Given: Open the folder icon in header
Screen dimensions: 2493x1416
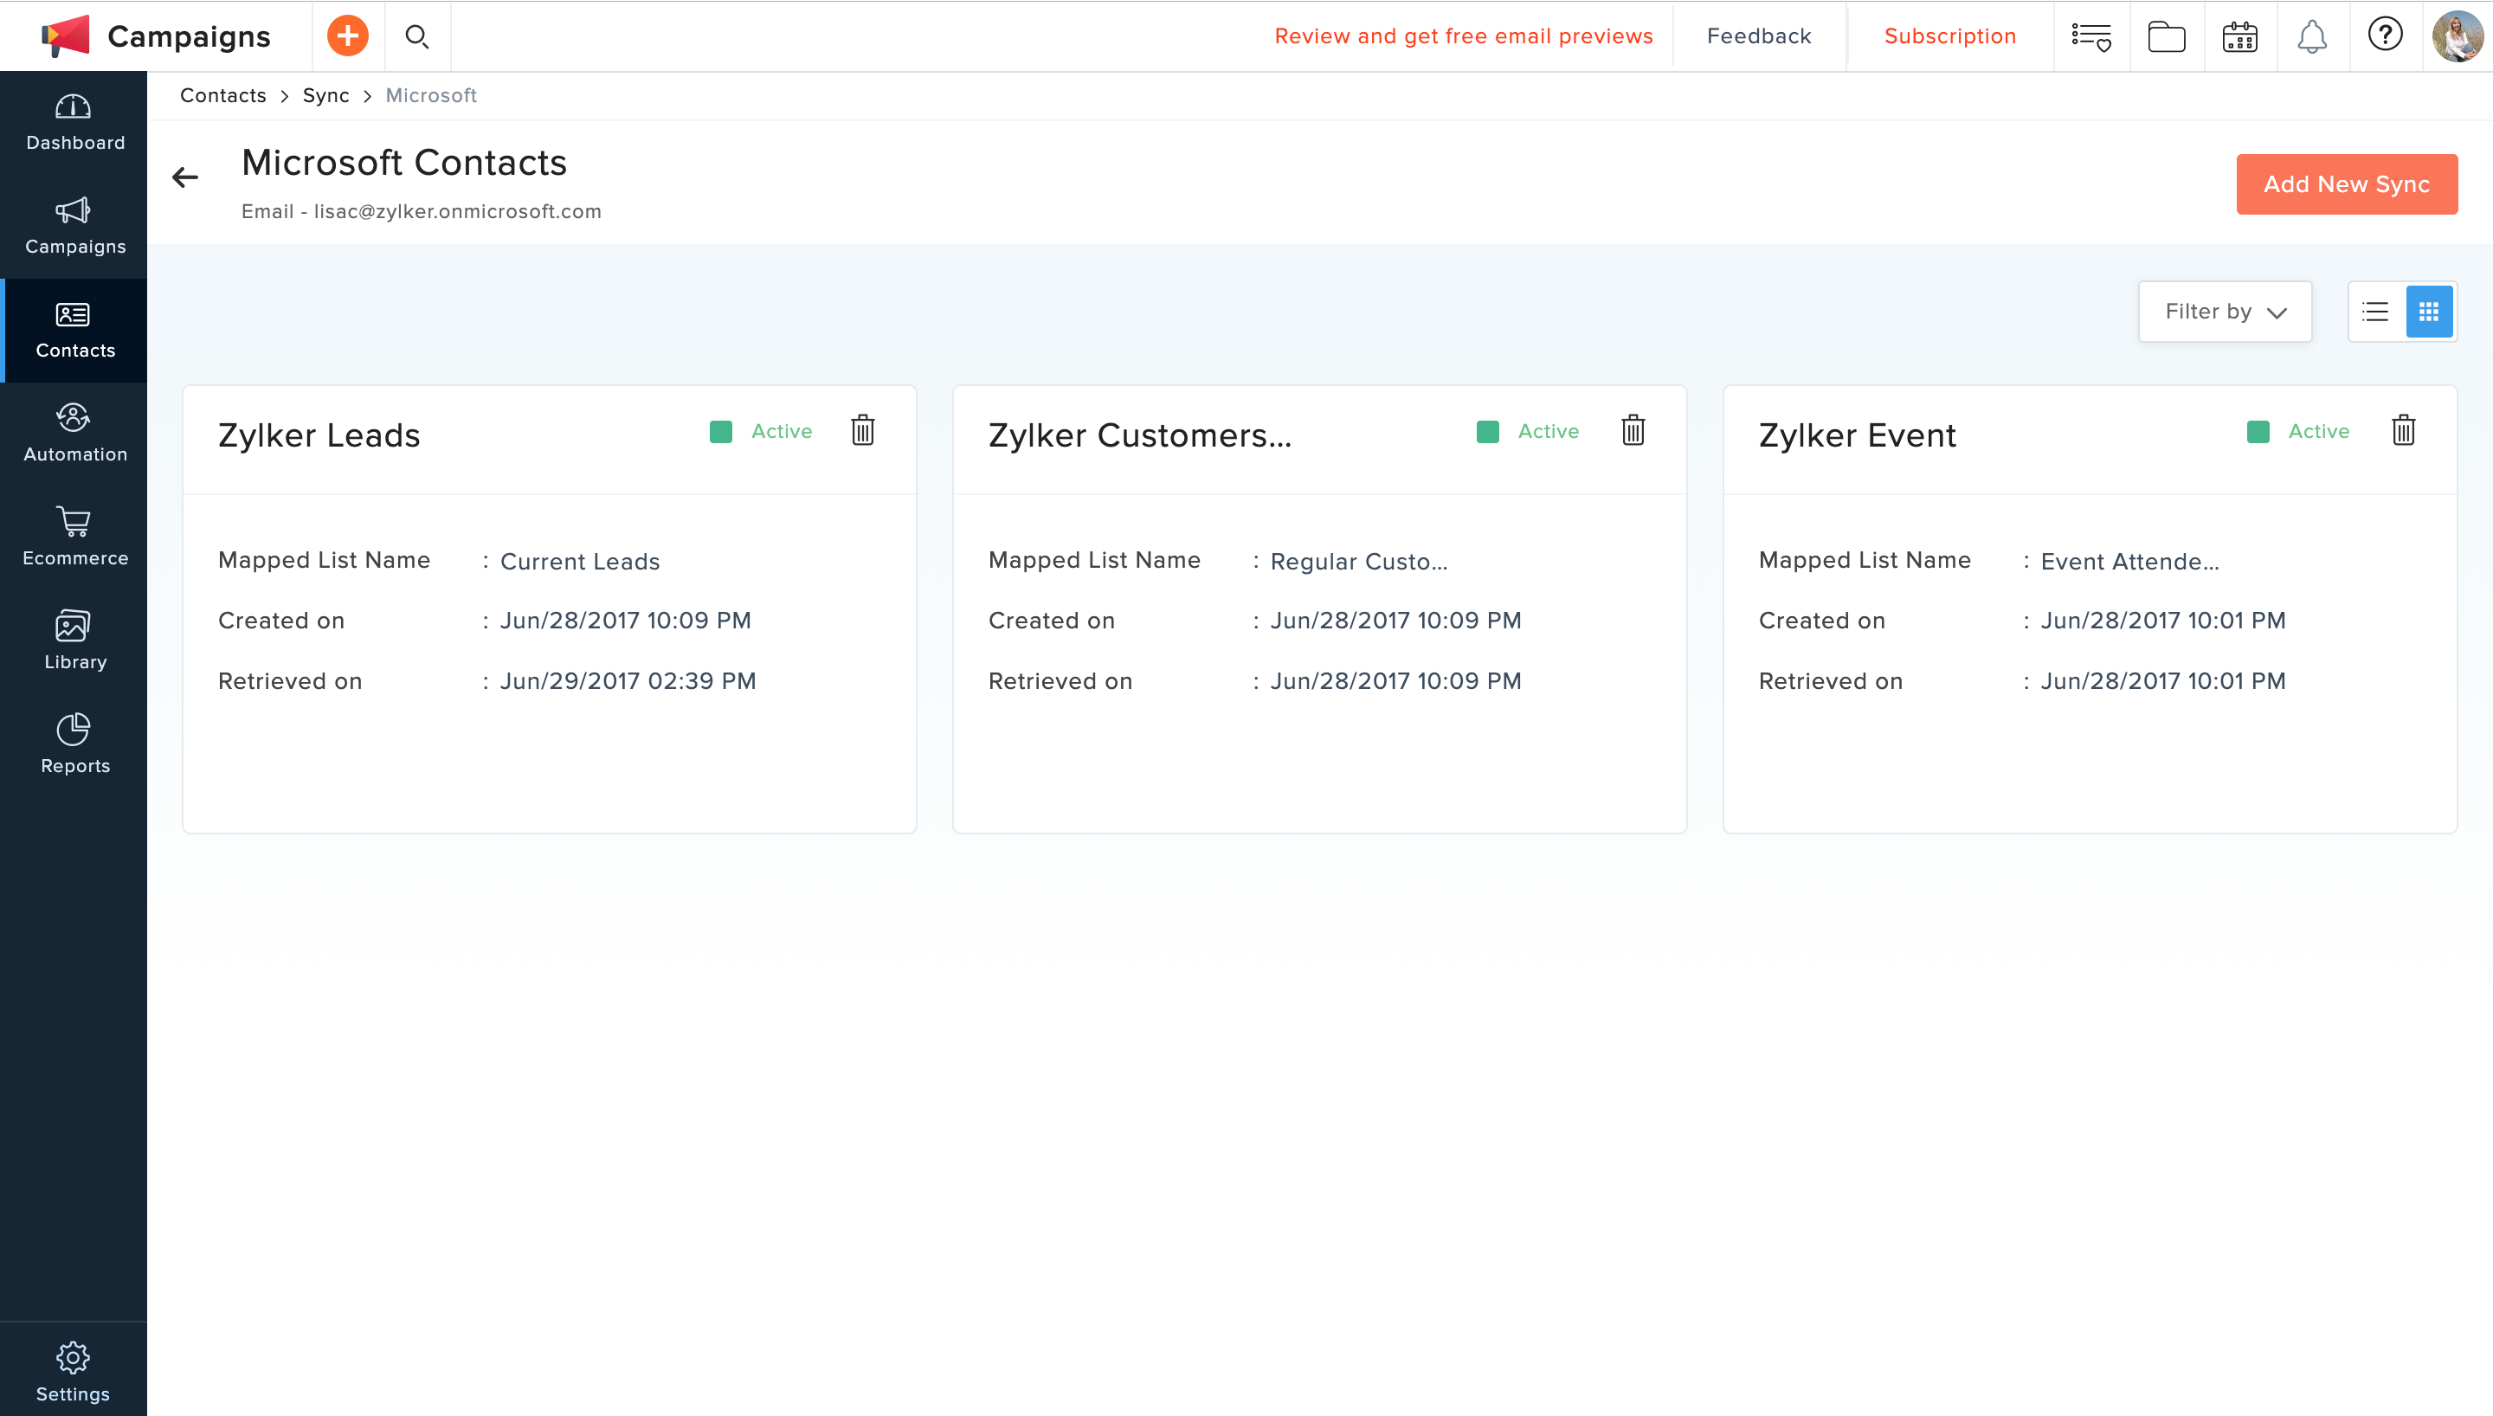Looking at the screenshot, I should pyautogui.click(x=2165, y=37).
